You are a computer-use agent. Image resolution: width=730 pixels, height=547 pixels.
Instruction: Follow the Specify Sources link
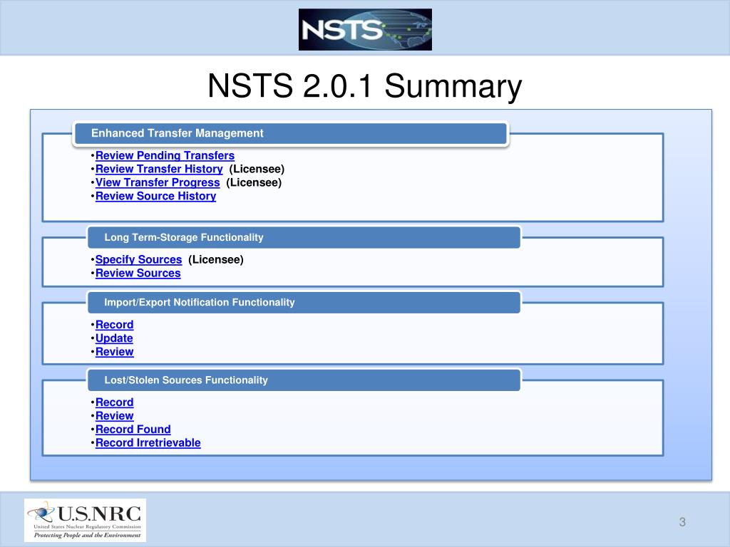[x=138, y=259]
